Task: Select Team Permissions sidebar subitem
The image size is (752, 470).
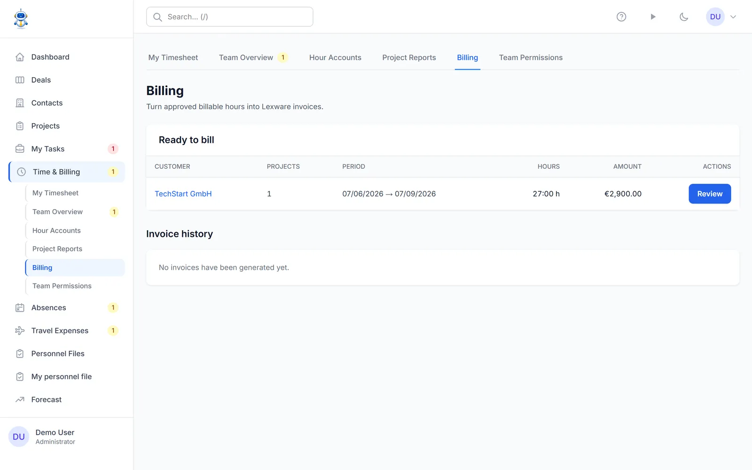Action: click(75, 286)
